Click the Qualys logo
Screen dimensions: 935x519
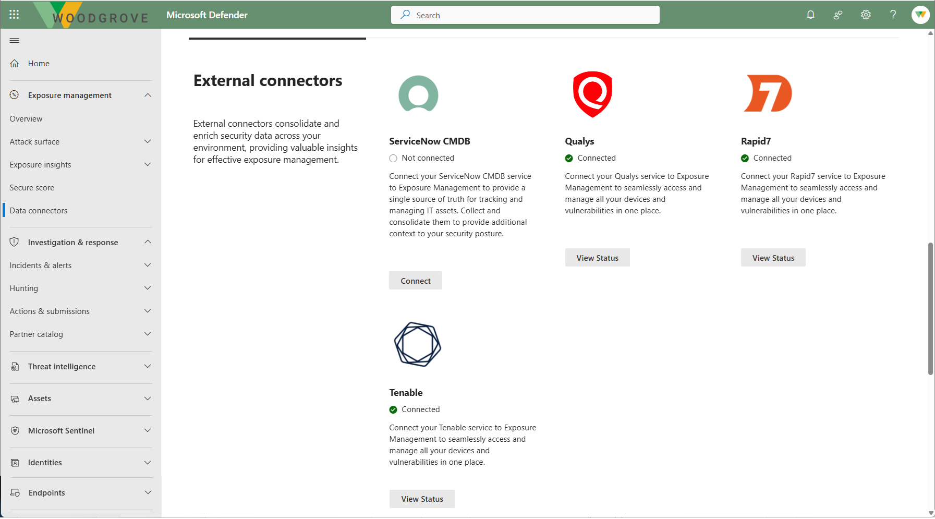[592, 94]
